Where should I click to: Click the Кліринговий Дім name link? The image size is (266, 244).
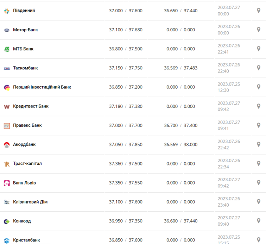[30, 202]
